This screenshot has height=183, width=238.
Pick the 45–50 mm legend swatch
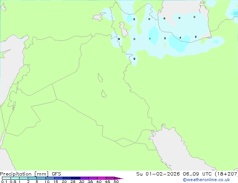pos(110,178)
